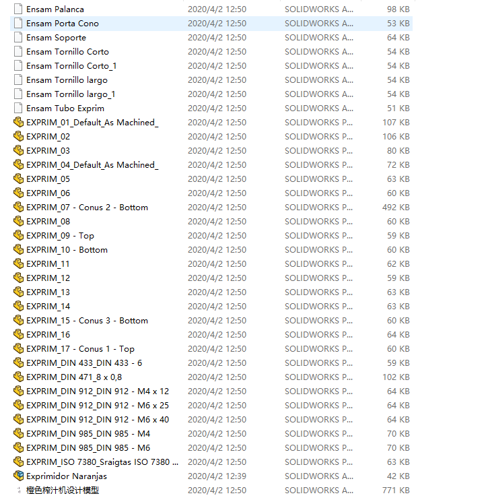Click the part icon of EXPRIM_03
This screenshot has width=486, height=504.
tap(18, 150)
